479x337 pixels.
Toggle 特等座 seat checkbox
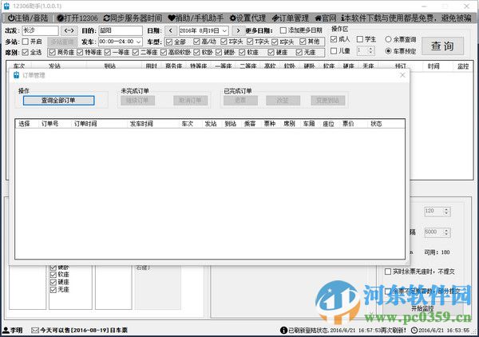click(x=80, y=53)
